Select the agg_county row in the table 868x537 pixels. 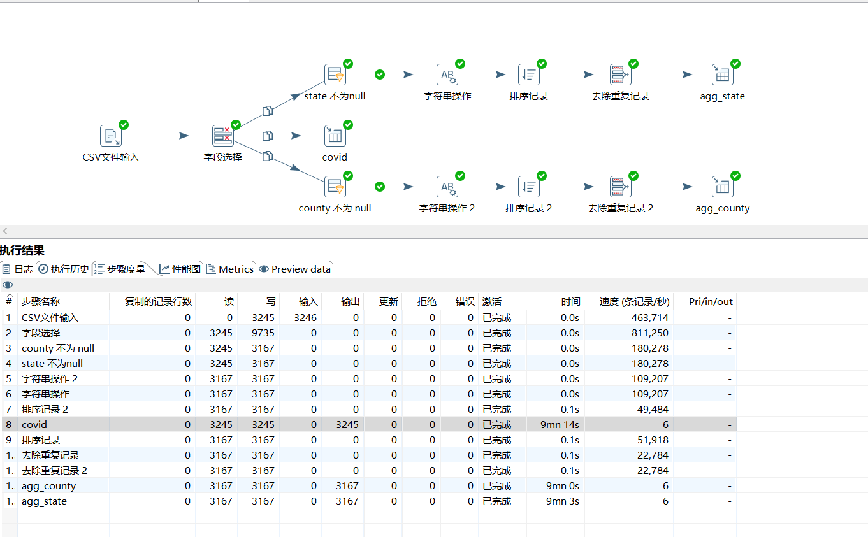(x=368, y=485)
